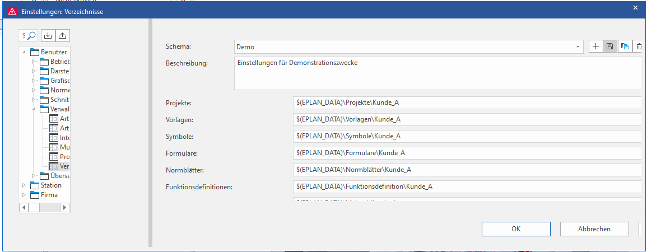Expand the Überse... tree node arrow

pos(34,176)
